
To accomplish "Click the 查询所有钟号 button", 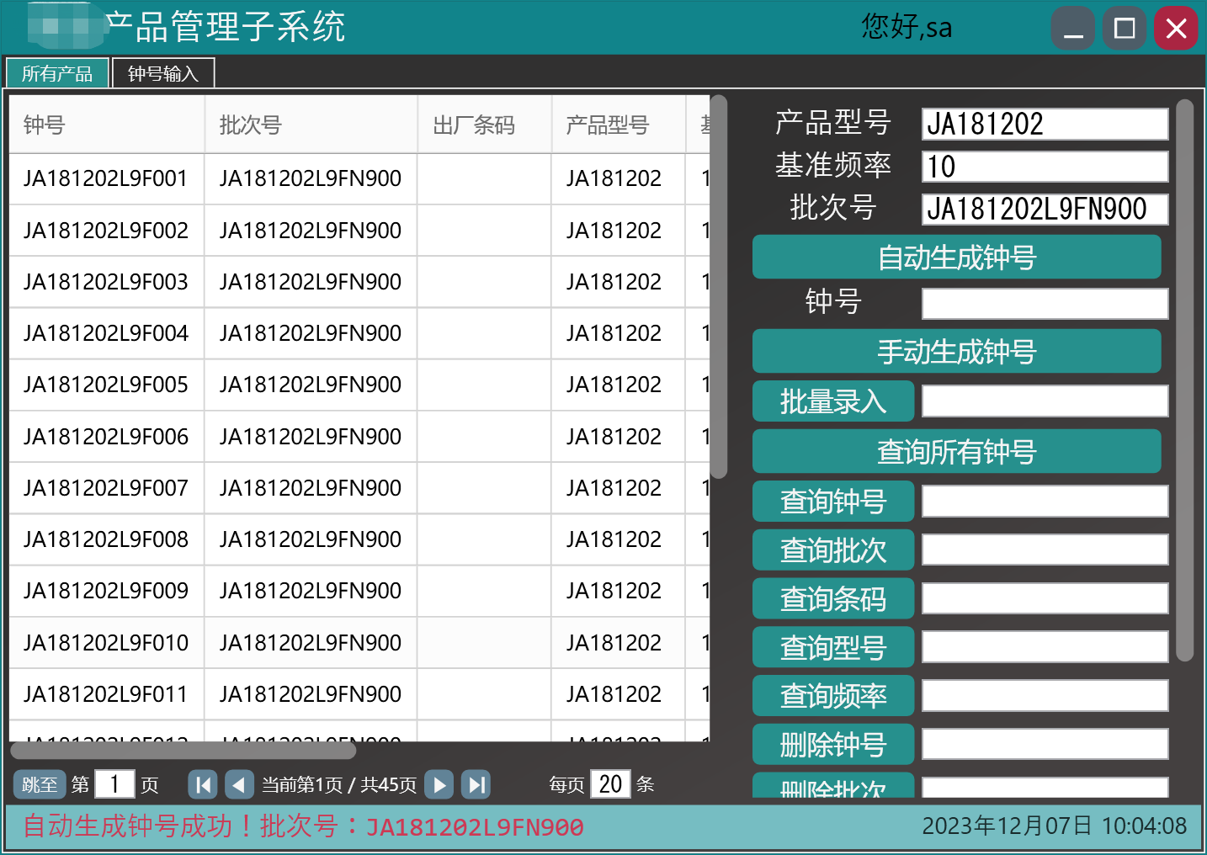I will 957,452.
